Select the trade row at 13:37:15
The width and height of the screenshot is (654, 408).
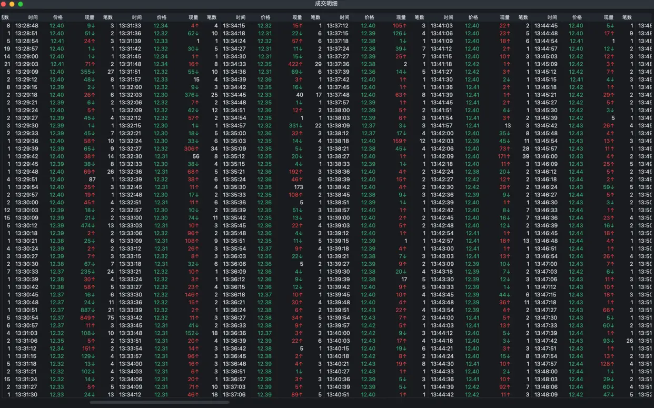[x=375, y=33]
